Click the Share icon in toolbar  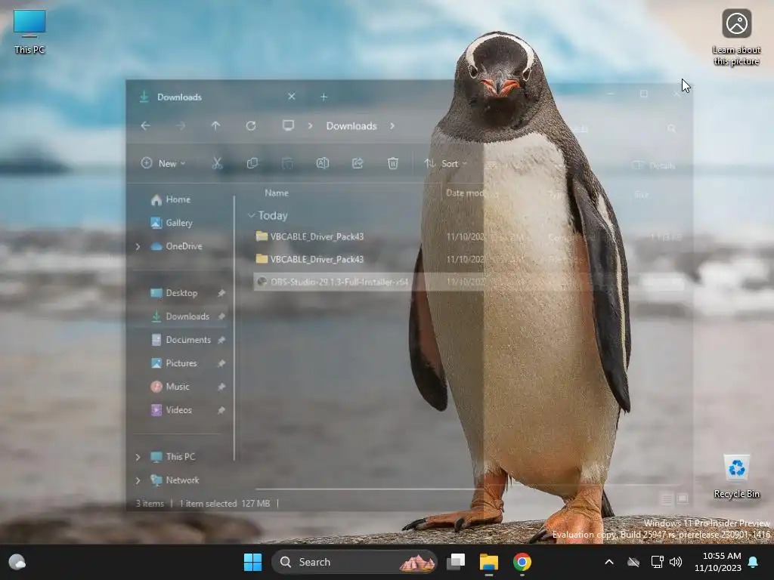pos(358,163)
